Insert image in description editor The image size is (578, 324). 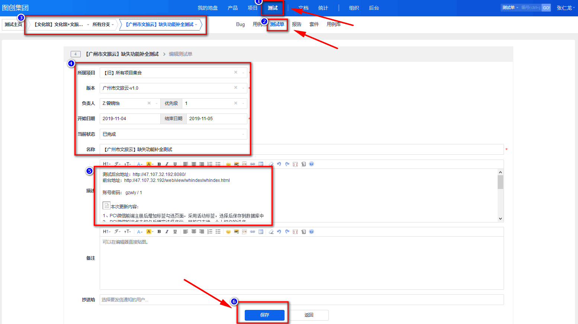tap(237, 164)
